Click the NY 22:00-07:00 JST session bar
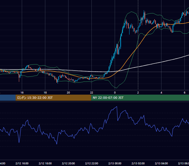Image resolution: width=189 pixels, height=166 pixels. pyautogui.click(x=140, y=98)
